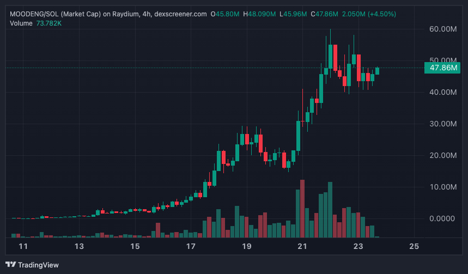Select date 17 on the time axis
The height and width of the screenshot is (274, 468).
click(191, 246)
